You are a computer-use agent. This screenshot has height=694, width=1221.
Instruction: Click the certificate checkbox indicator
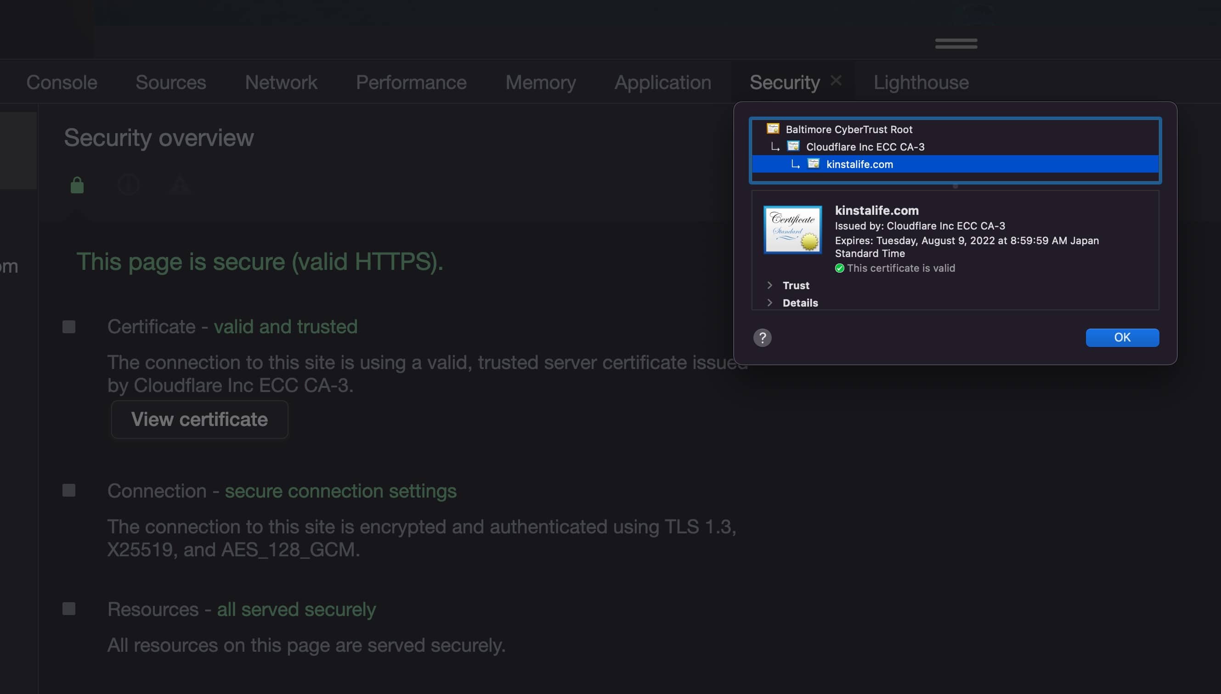69,325
